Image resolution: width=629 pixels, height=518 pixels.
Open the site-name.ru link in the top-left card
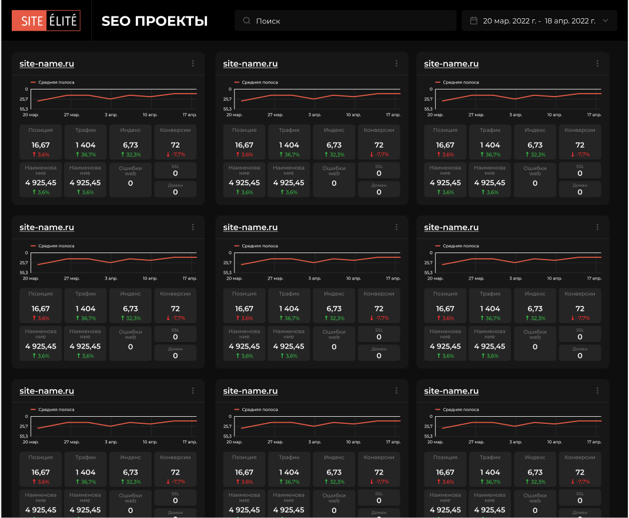coord(47,64)
